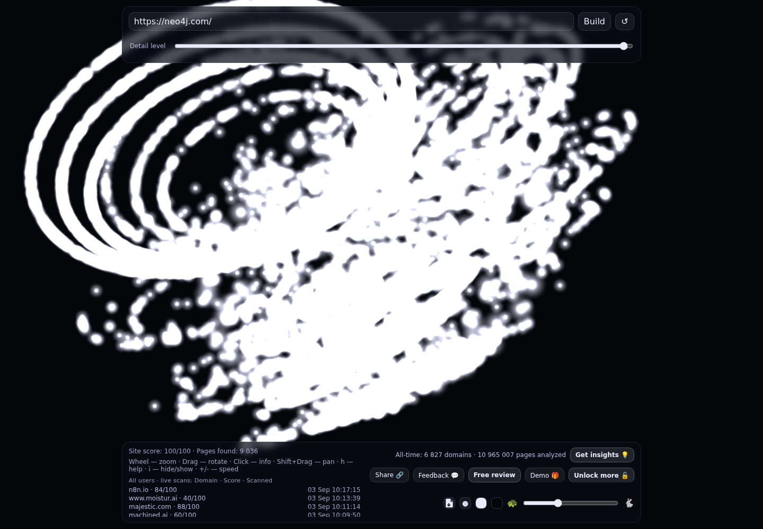Image resolution: width=763 pixels, height=529 pixels.
Task: Select the www.moistur.ai · 40/100 scan row
Action: pos(244,498)
